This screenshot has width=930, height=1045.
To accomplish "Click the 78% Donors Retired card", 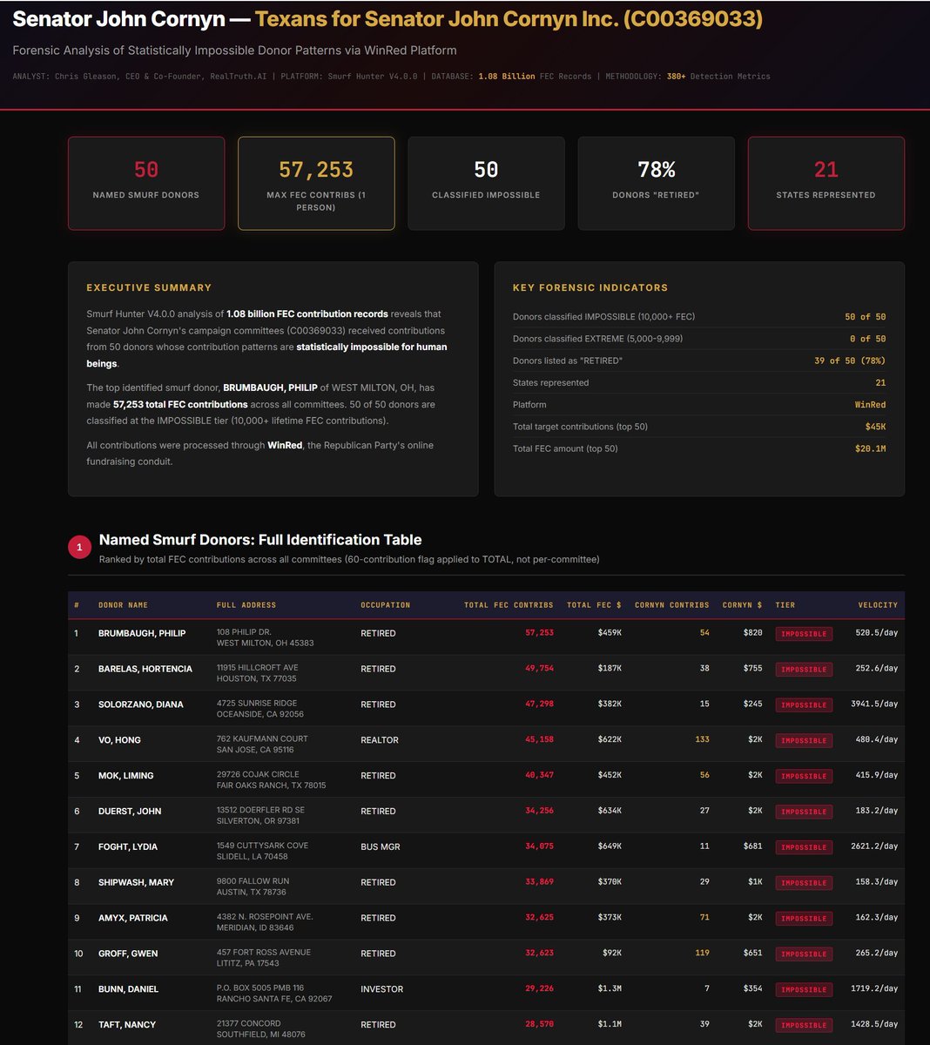I will tap(656, 183).
